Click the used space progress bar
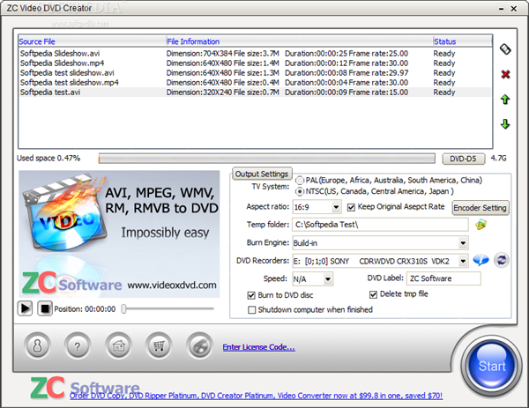This screenshot has height=408, width=529. tap(267, 158)
